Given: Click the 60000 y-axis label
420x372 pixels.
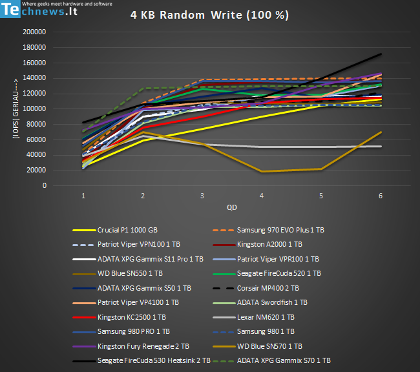Looking at the screenshot, I should (x=36, y=139).
